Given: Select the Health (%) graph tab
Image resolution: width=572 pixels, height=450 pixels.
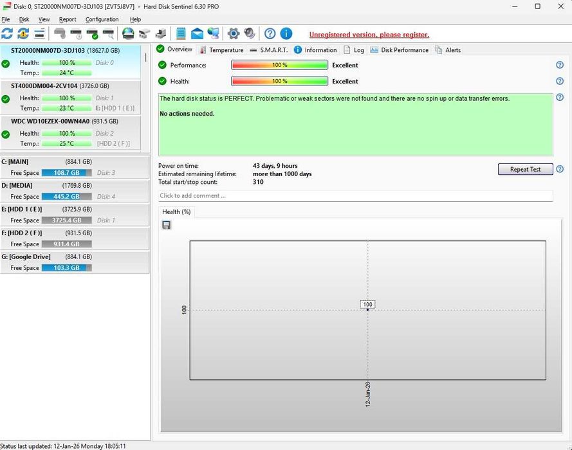Looking at the screenshot, I should coord(176,212).
